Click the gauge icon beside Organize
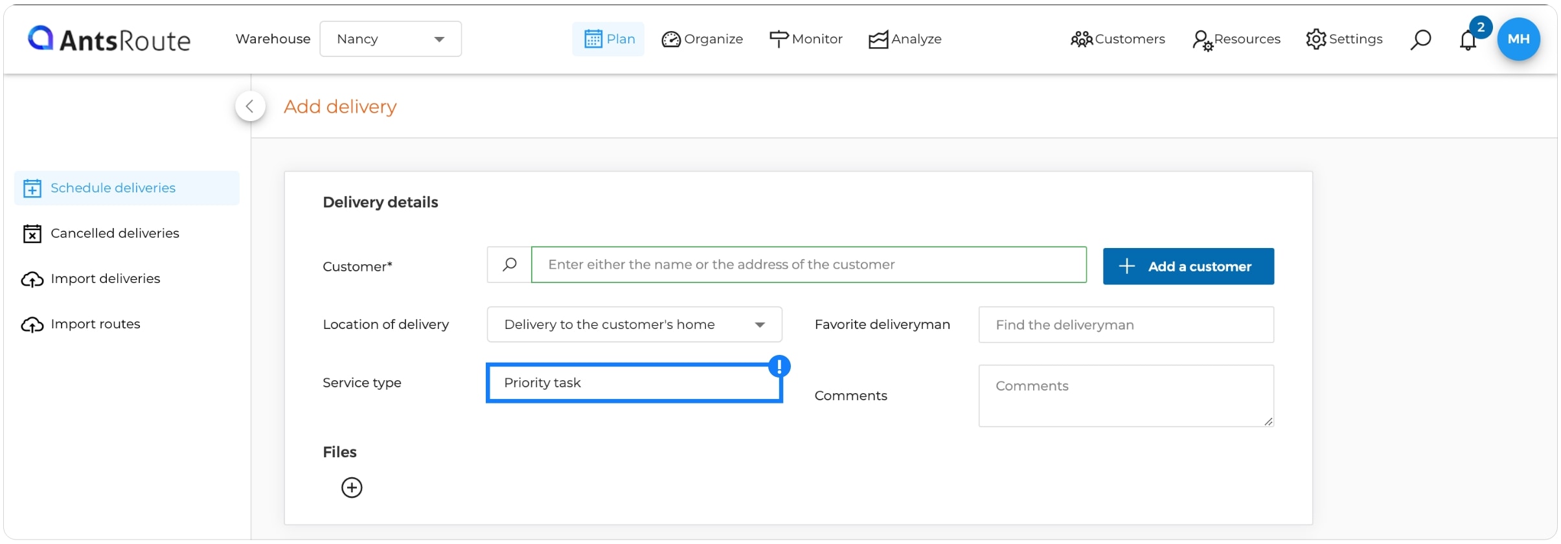The height and width of the screenshot is (544, 1561). coord(671,40)
